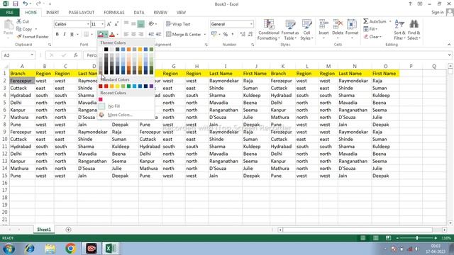454x255 pixels.
Task: Open Find & Select menu
Action: point(414,30)
